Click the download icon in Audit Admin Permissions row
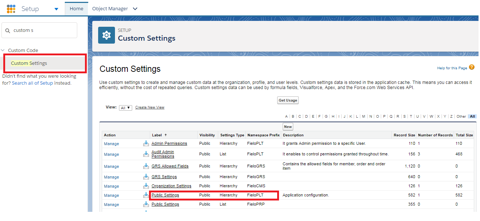The image size is (480, 221). 146,154
